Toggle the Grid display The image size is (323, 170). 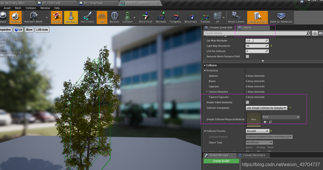click(102, 18)
